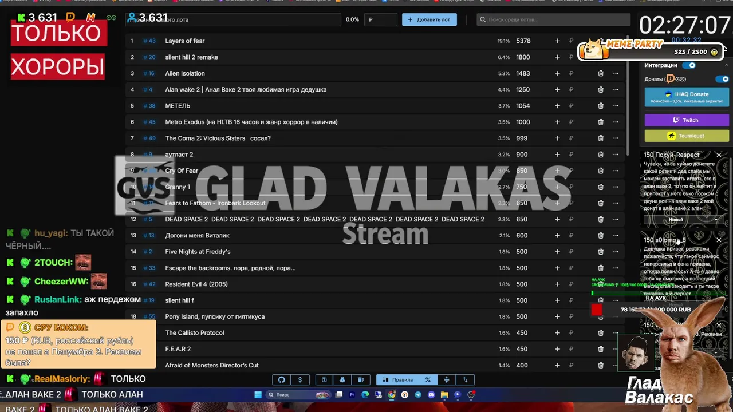
Task: Select lot name Cry Of Fear
Action: (x=182, y=171)
